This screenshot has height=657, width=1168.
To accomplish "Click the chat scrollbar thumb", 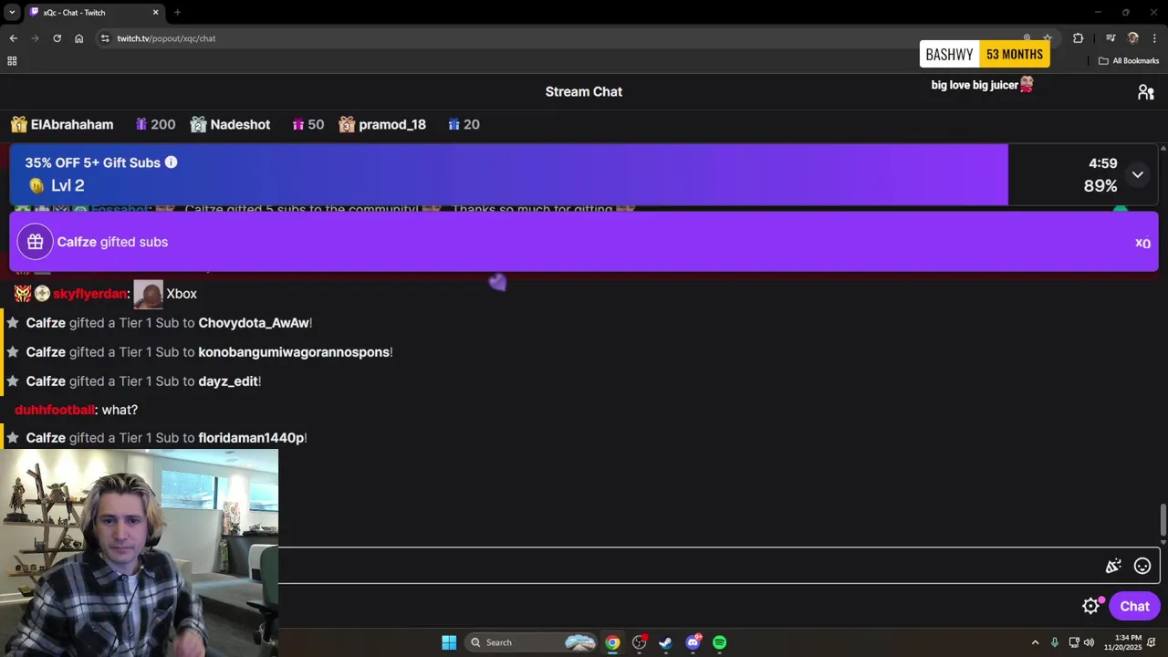I will (1163, 520).
